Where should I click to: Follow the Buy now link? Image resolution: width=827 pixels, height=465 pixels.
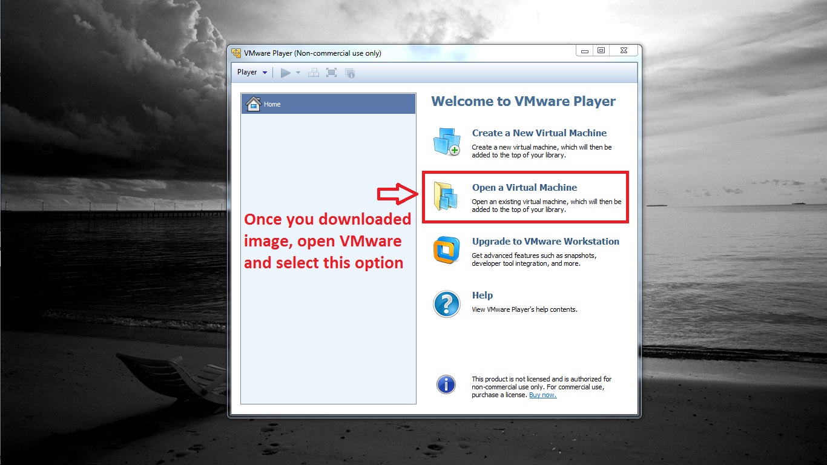coord(542,395)
